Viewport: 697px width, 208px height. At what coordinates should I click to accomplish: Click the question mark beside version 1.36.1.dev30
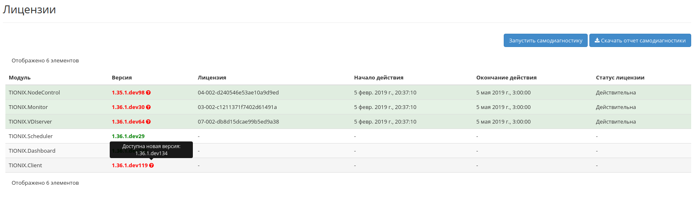tap(148, 107)
